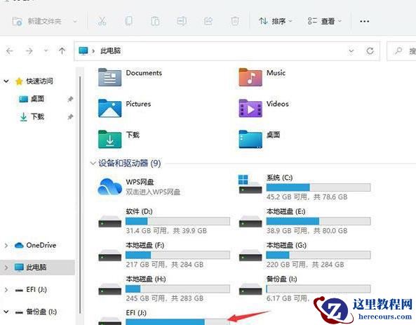The width and height of the screenshot is (416, 325).
Task: Select the 本地磁盘 (E:) drive icon
Action: coord(250,221)
